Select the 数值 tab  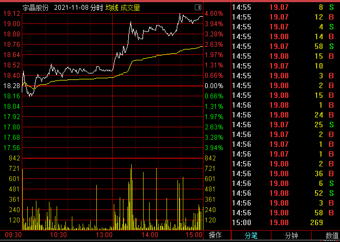pyautogui.click(x=332, y=235)
